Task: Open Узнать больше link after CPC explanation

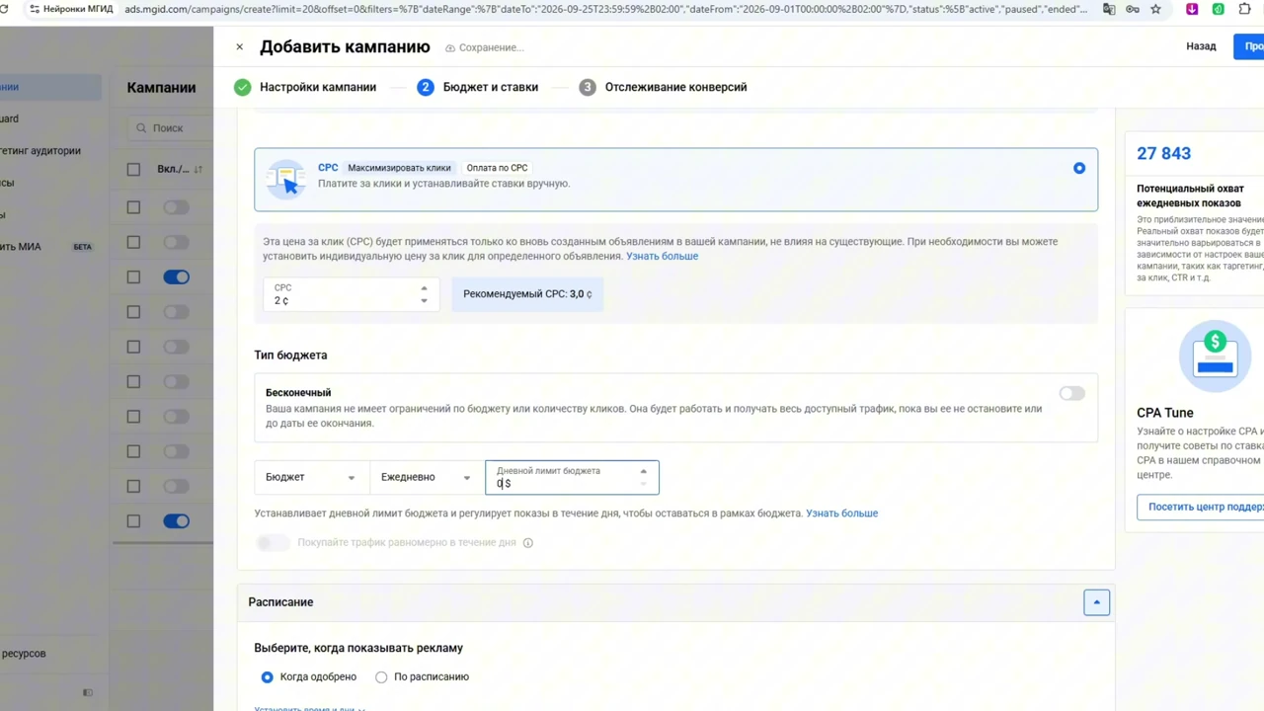Action: [x=662, y=256]
